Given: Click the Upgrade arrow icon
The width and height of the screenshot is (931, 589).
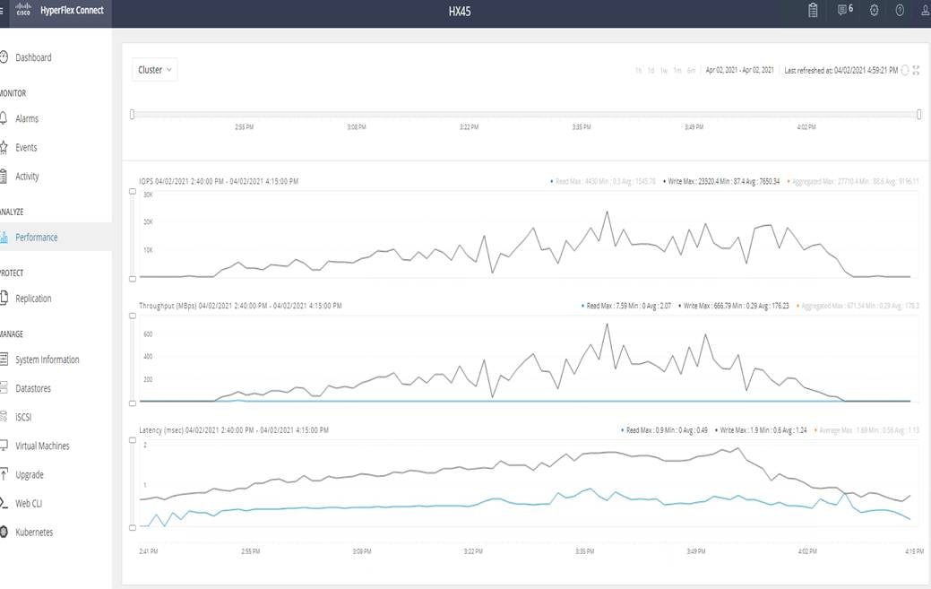Looking at the screenshot, I should tap(4, 474).
